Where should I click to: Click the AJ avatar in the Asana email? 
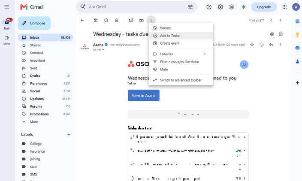click(244, 65)
